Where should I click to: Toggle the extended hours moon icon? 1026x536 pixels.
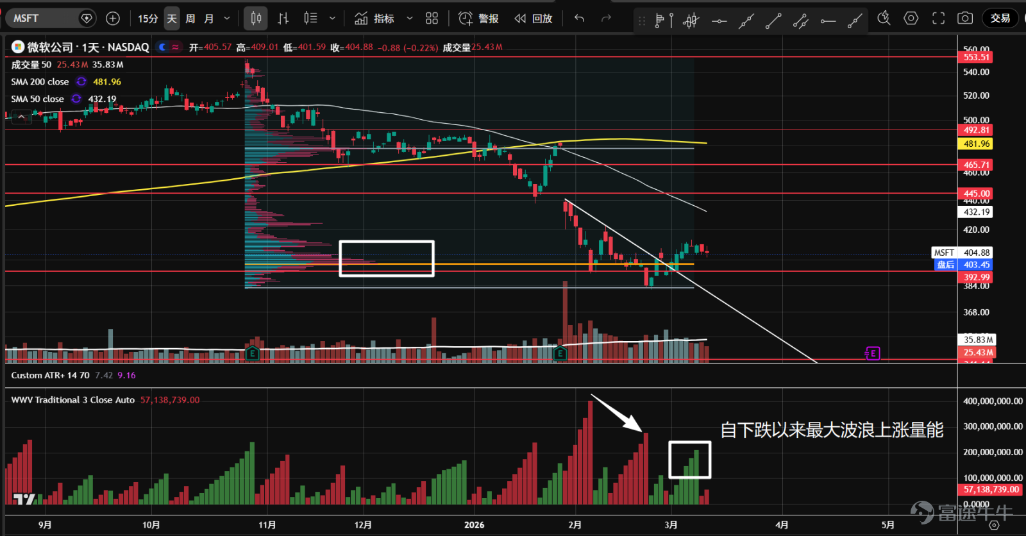pos(163,47)
